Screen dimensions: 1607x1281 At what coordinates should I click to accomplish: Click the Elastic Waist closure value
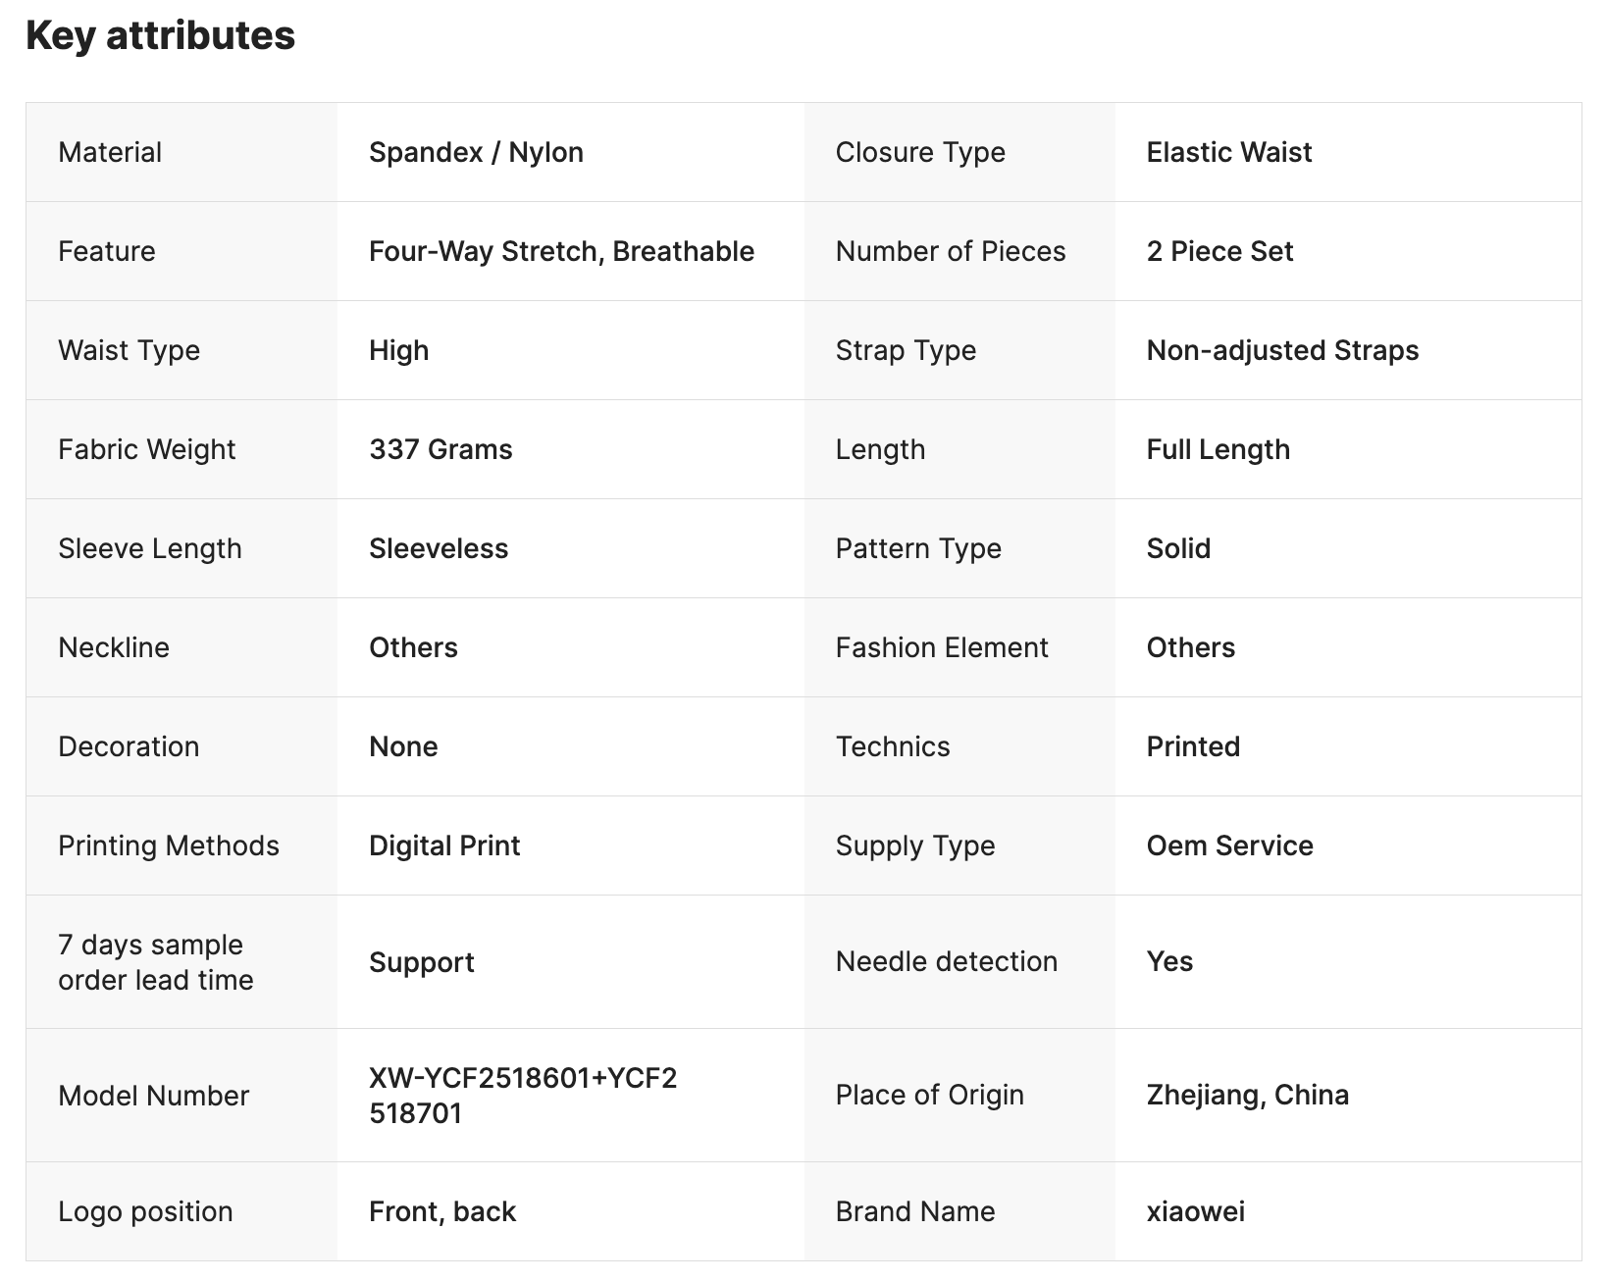(x=1228, y=152)
